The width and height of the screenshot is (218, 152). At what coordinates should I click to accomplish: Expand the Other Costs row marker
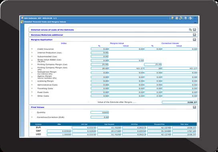coord(32,96)
